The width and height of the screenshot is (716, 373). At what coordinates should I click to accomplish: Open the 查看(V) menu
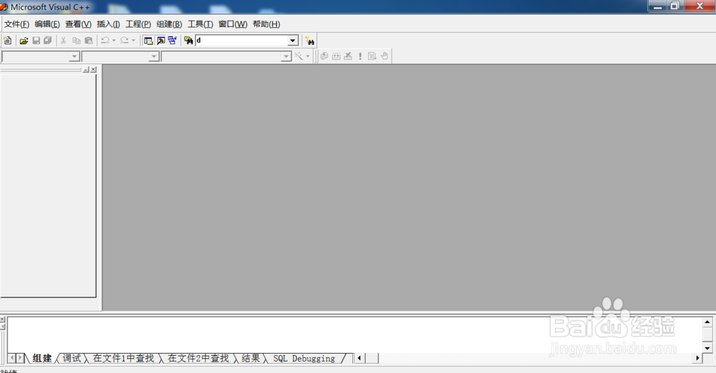point(78,24)
